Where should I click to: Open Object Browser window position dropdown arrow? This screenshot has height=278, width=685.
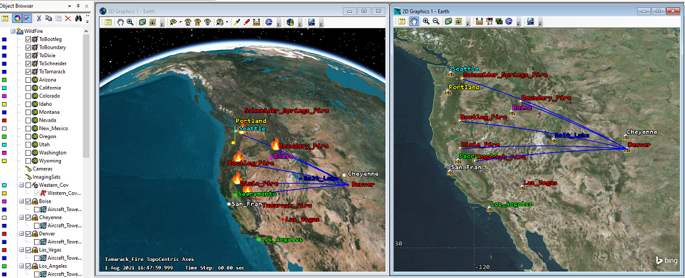point(70,7)
